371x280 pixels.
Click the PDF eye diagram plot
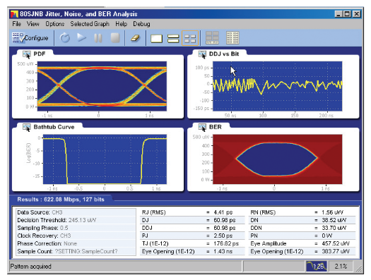(102, 86)
